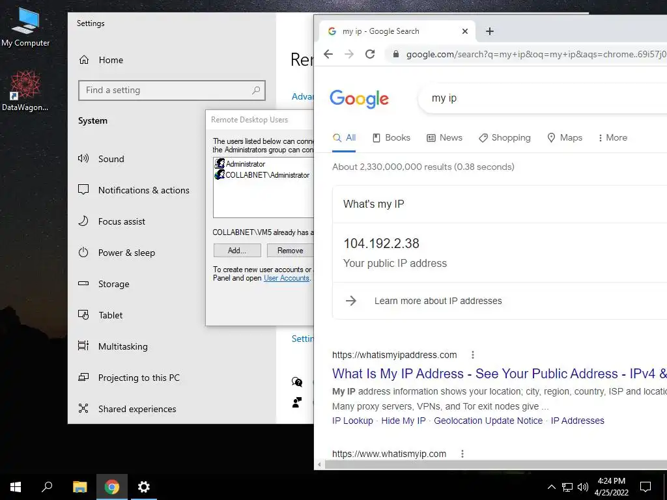667x500 pixels.
Task: Open options for whatismyipaddress.com result
Action: (x=473, y=355)
